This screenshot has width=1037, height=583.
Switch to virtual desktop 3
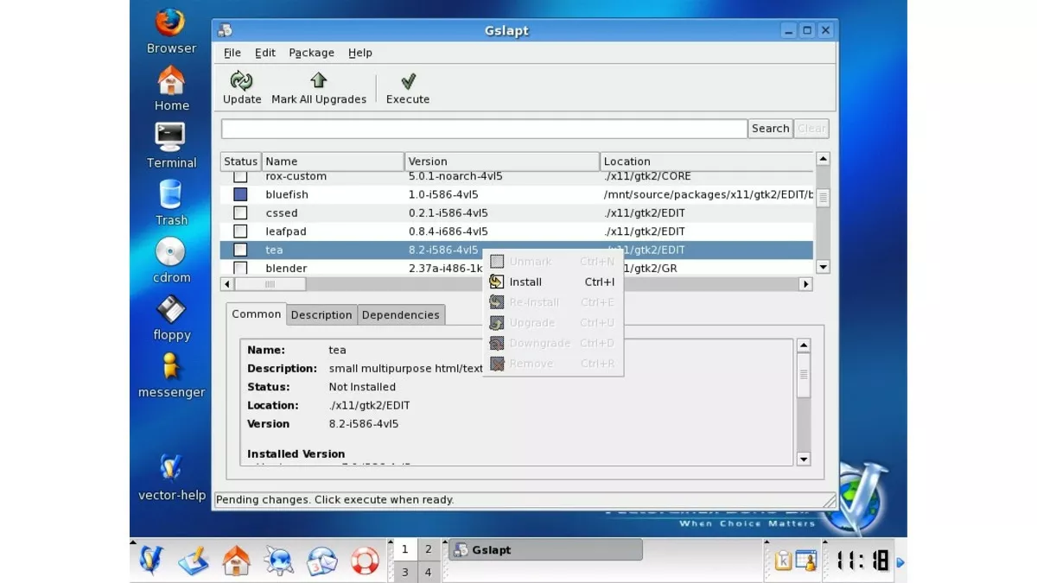[404, 572]
